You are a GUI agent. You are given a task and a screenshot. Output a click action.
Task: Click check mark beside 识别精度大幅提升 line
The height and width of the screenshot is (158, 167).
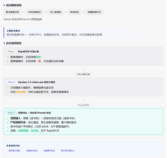8,88
